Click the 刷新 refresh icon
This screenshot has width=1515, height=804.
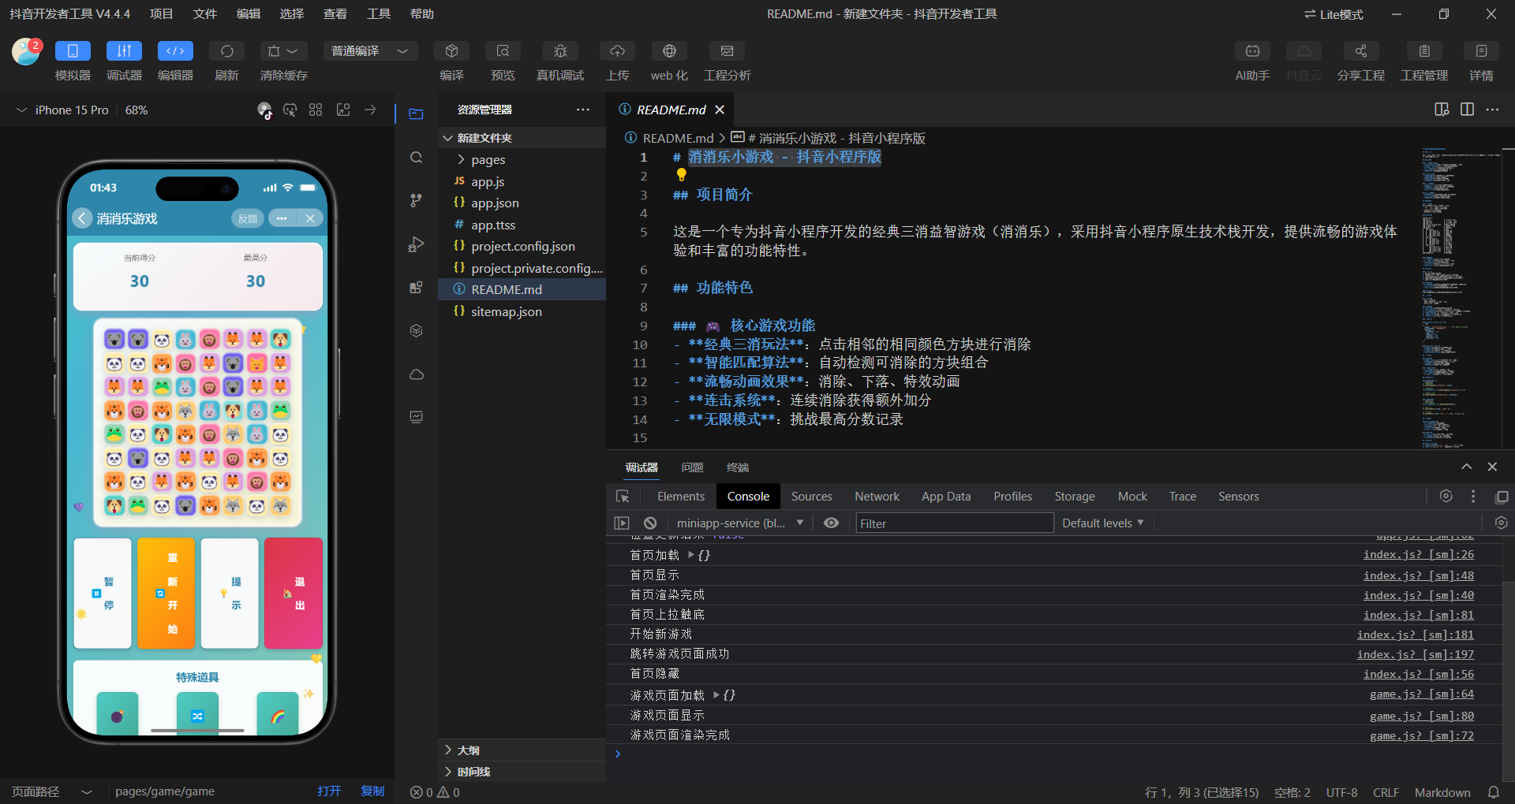226,51
